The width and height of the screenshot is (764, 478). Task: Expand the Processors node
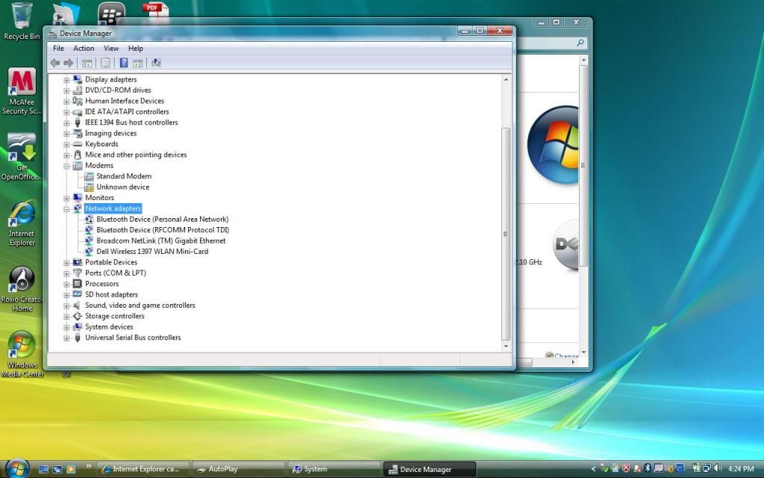(x=66, y=283)
